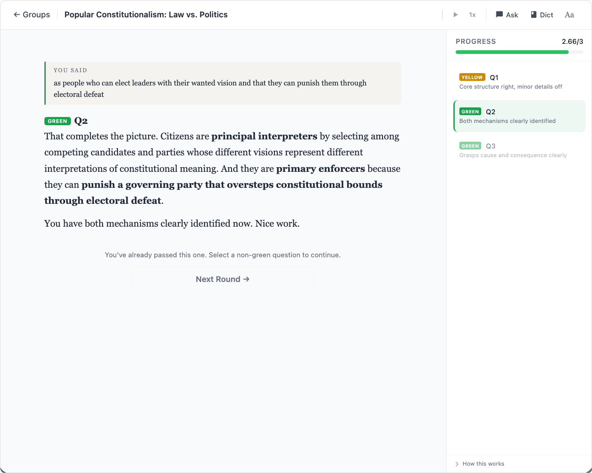The image size is (592, 473).
Task: Click the GREEN badge beside sidebar Q3
Action: pyautogui.click(x=470, y=146)
